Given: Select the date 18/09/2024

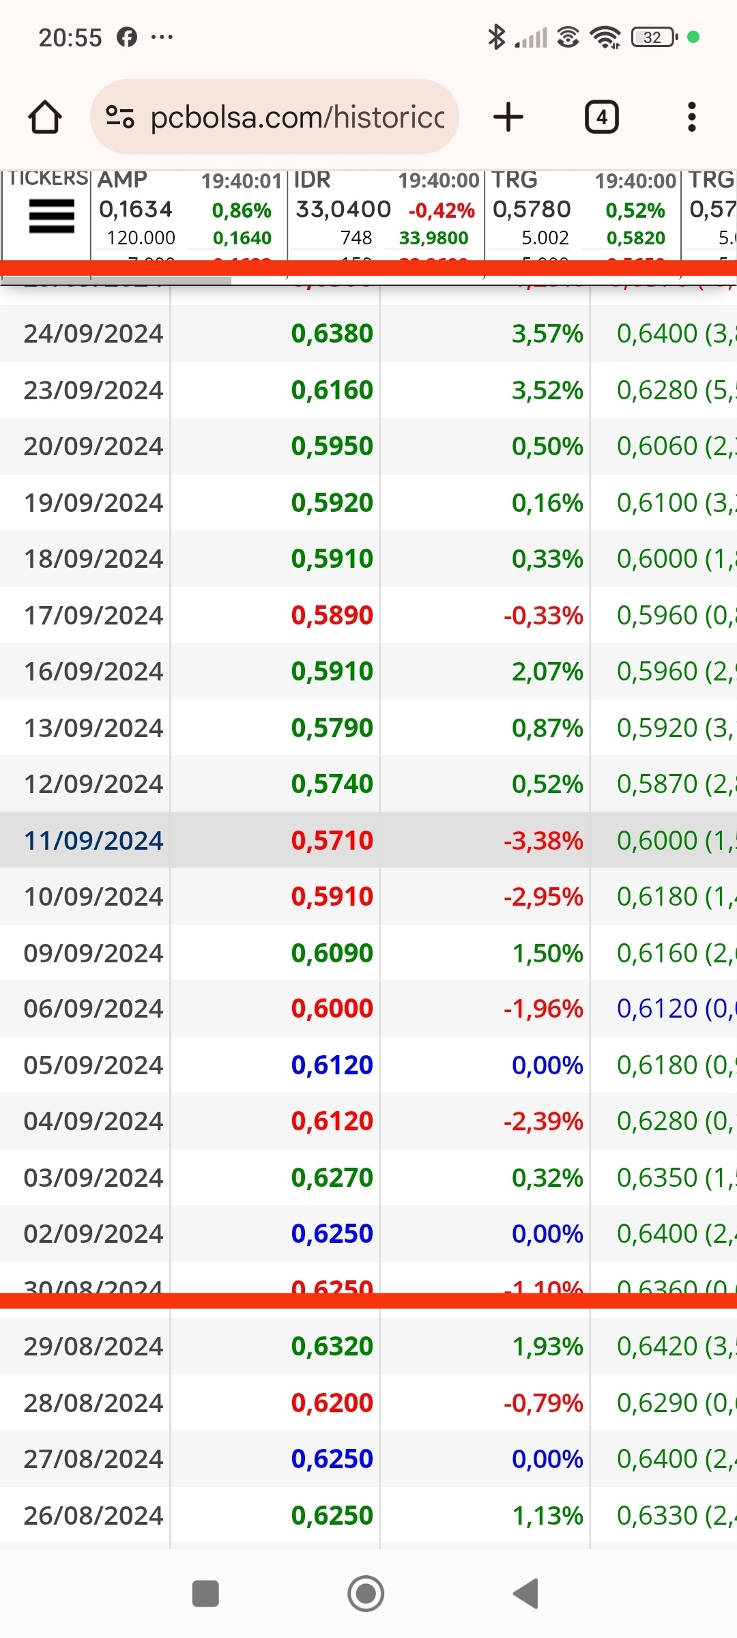Looking at the screenshot, I should pyautogui.click(x=93, y=559).
